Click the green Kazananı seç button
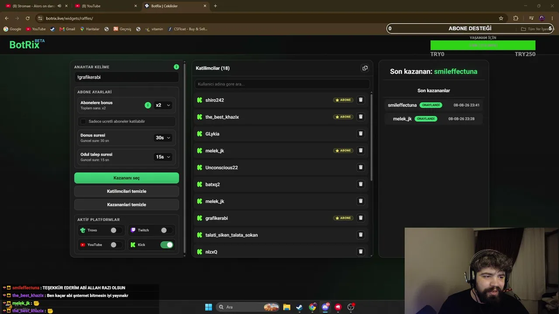Screen dimensions: 559x314 [x=127, y=178]
